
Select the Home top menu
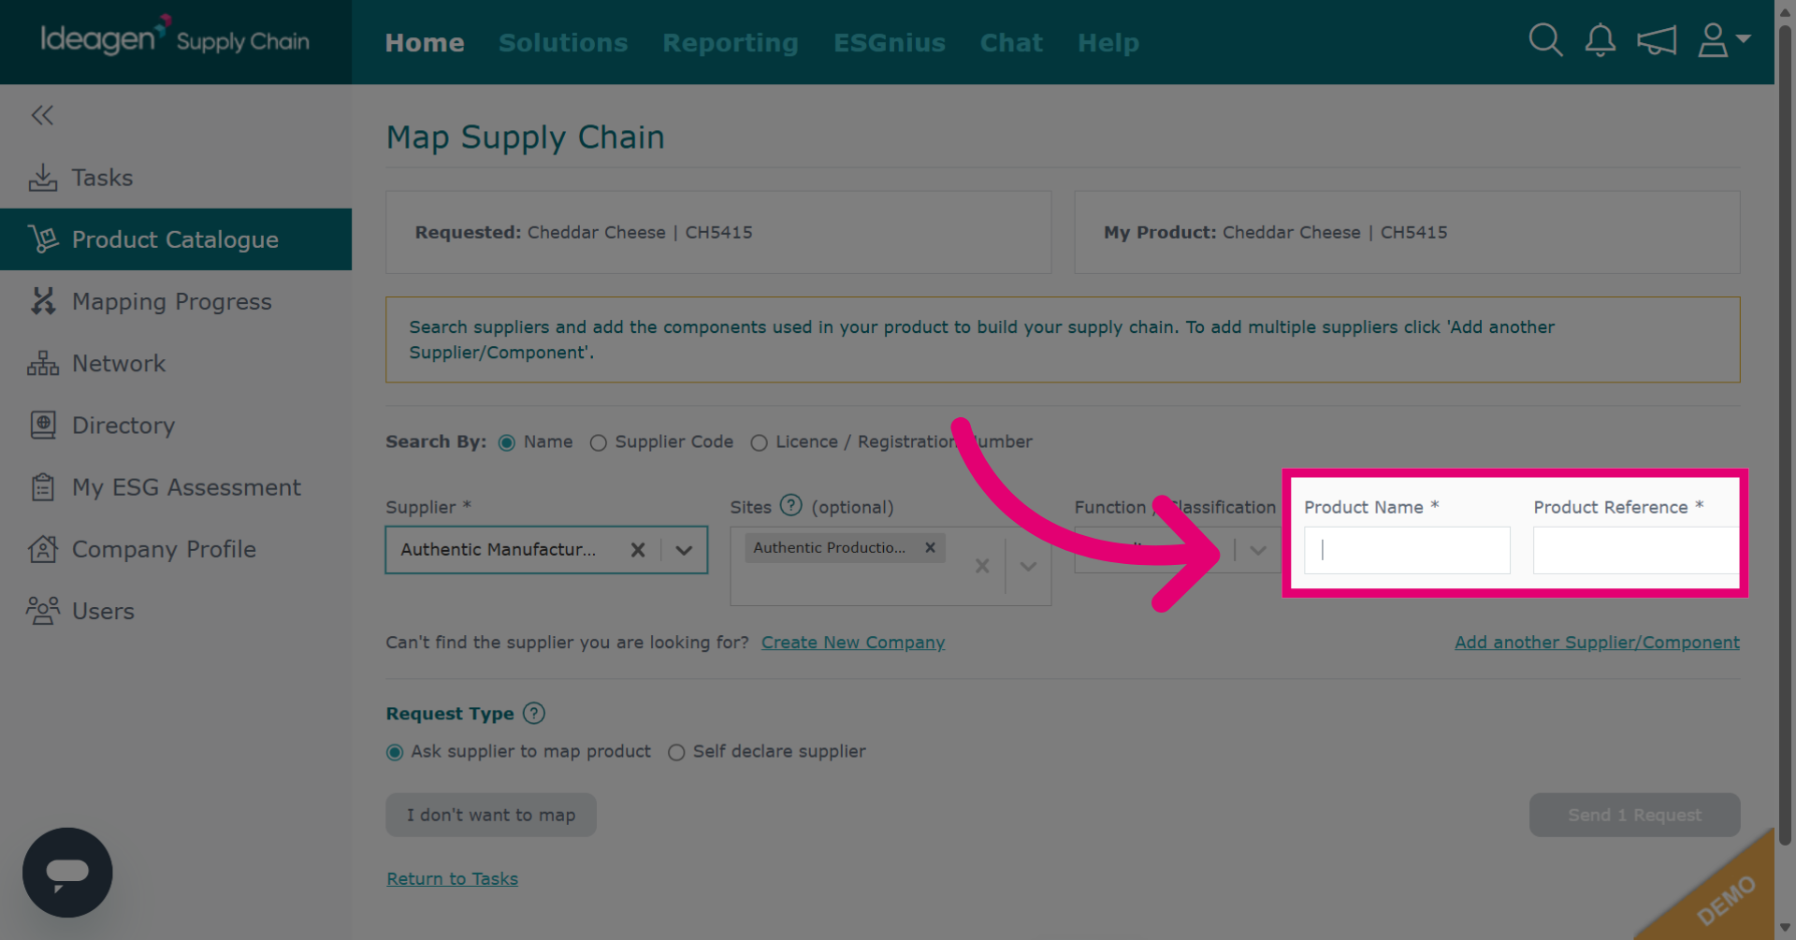tap(425, 42)
